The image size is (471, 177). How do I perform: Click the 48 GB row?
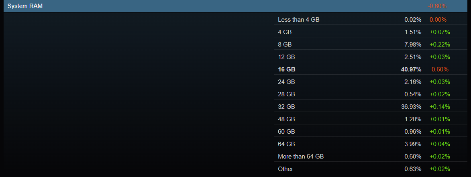pos(371,119)
